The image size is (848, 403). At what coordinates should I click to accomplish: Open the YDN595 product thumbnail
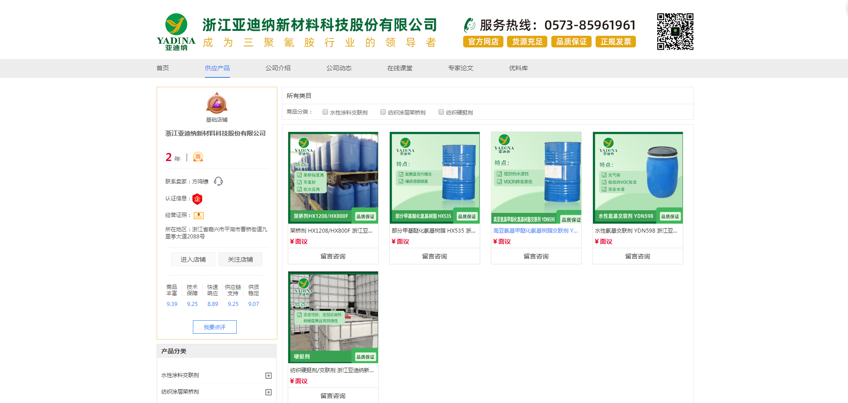(x=536, y=177)
